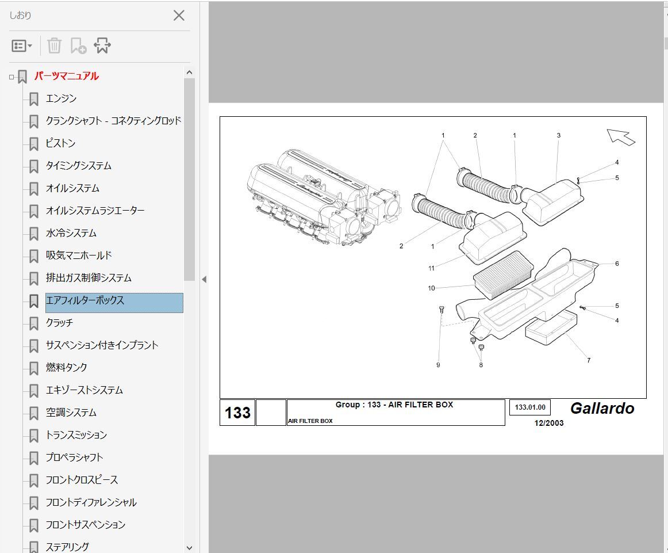Click the bookmark icon beside クランクシャフト

pyautogui.click(x=34, y=122)
